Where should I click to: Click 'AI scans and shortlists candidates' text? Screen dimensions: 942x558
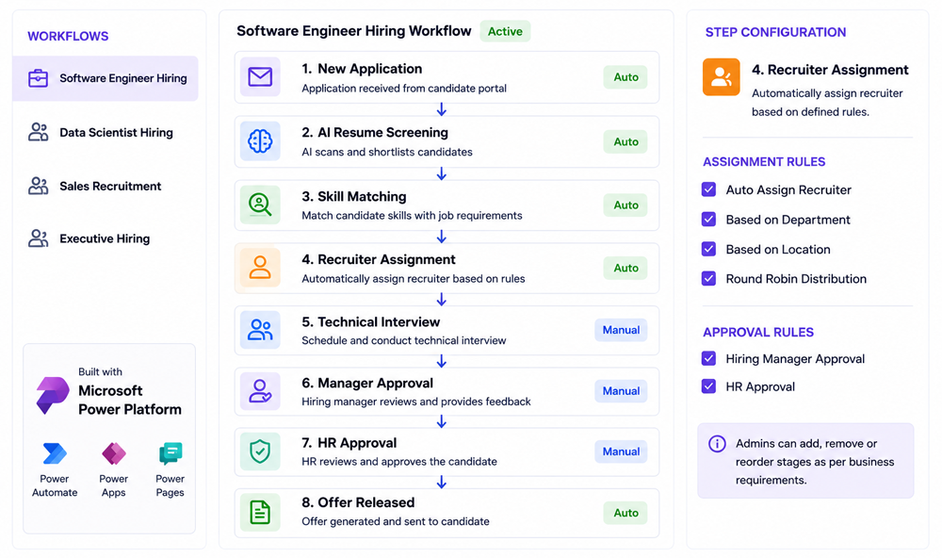(x=387, y=152)
